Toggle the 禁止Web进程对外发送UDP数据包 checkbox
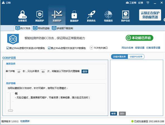 [x=8, y=48]
